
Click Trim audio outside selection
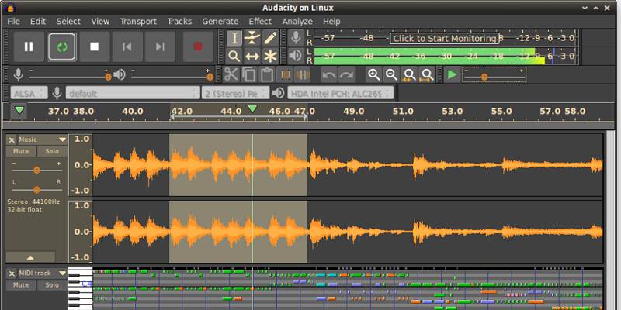(285, 74)
